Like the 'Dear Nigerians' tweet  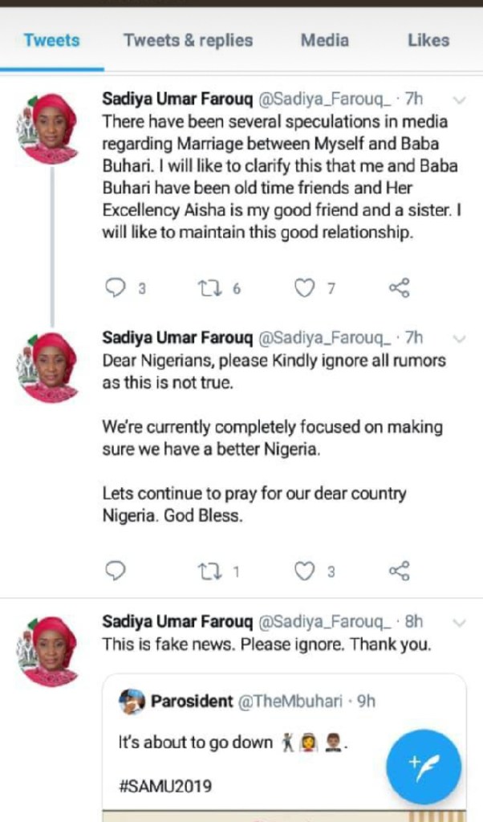pyautogui.click(x=304, y=571)
